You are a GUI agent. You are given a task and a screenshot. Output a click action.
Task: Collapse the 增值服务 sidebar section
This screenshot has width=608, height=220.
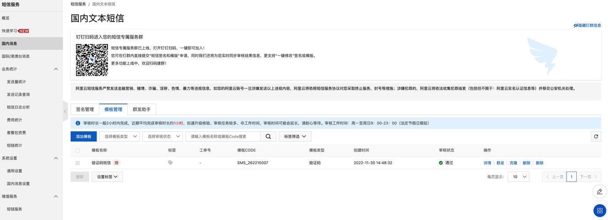coord(56,196)
